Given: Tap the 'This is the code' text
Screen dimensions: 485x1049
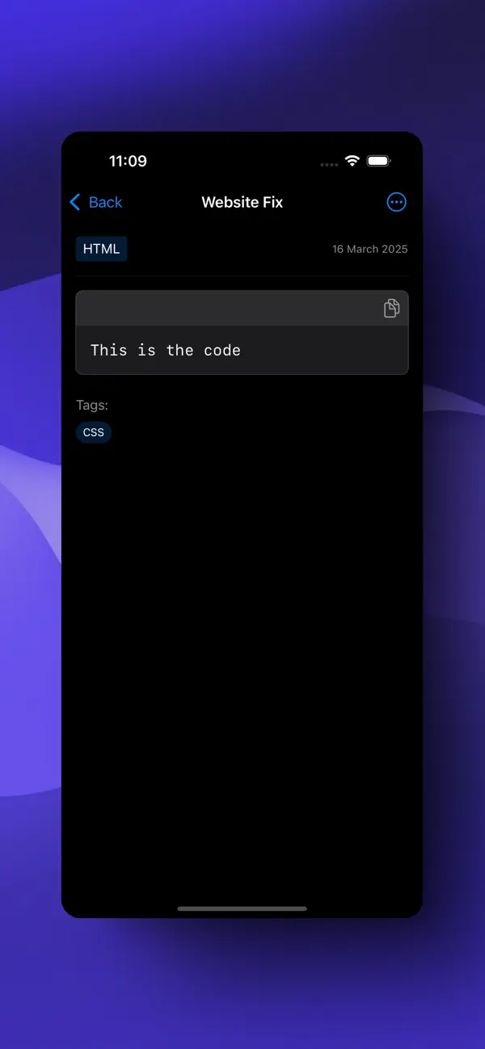Looking at the screenshot, I should (x=166, y=350).
